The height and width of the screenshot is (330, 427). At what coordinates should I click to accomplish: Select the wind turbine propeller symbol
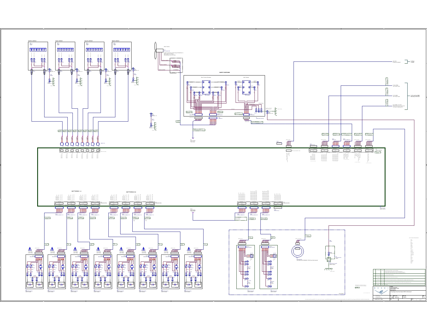tap(156, 50)
